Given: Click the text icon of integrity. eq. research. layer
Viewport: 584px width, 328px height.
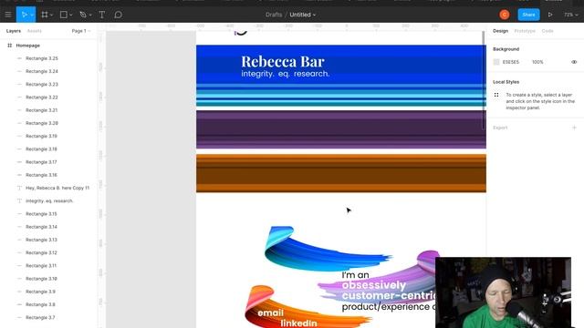Looking at the screenshot, I should 19,200.
